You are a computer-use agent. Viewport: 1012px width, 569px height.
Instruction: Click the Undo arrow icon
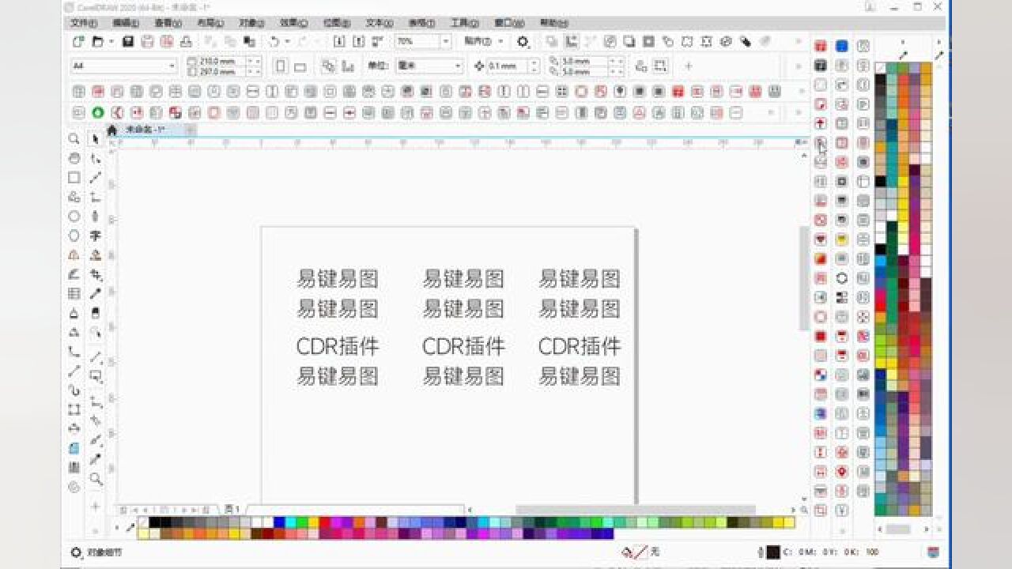[274, 41]
